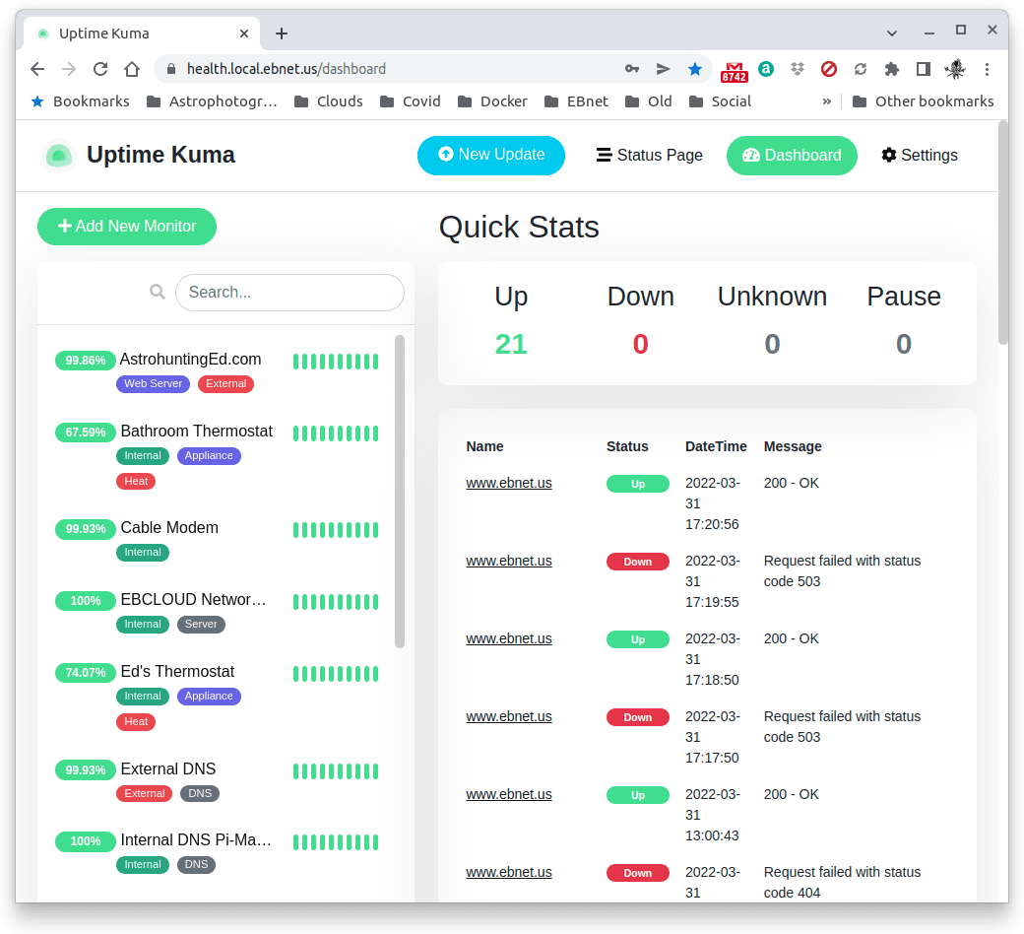1024x934 pixels.
Task: Open the browser Extensions puzzle icon
Action: (891, 69)
